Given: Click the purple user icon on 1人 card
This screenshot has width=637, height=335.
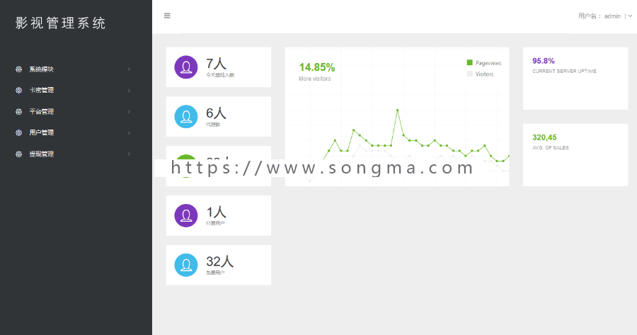Looking at the screenshot, I should point(185,216).
